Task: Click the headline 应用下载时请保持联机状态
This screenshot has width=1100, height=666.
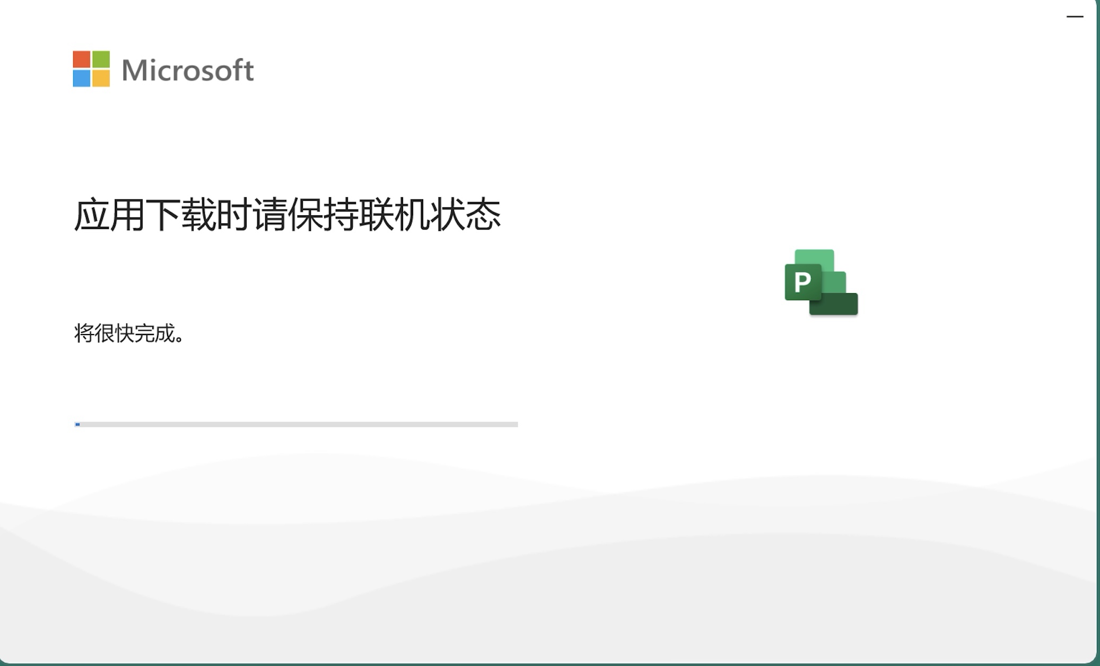Action: tap(287, 215)
